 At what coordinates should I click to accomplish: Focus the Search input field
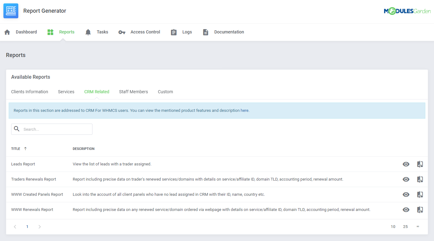point(52,129)
